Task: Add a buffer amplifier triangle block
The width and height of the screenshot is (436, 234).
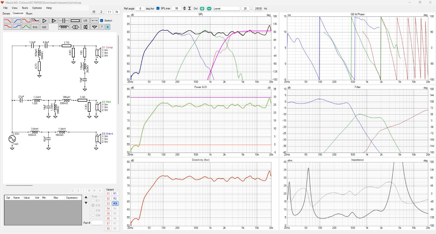Action: (44, 21)
